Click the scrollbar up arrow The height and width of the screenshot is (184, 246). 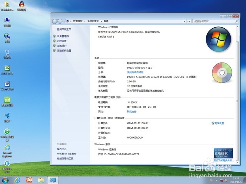tap(237, 27)
